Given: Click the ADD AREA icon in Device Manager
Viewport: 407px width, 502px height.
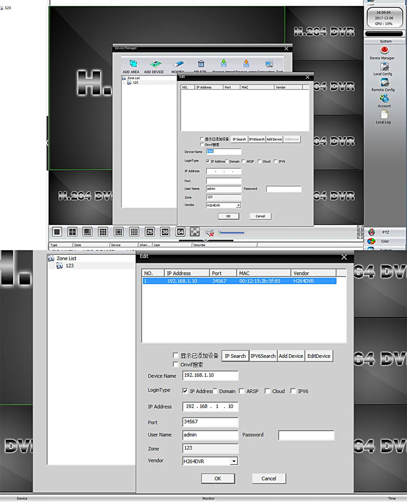Looking at the screenshot, I should 133,64.
